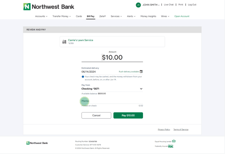Go to the Bill Pay tab
The width and height of the screenshot is (225, 156).
tap(91, 16)
